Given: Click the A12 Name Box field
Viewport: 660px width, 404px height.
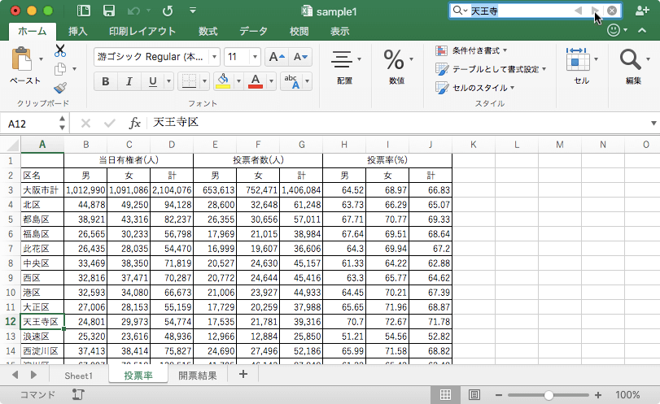Looking at the screenshot, I should [x=32, y=124].
